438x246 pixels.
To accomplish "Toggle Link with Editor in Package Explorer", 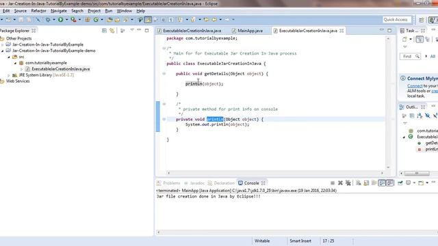I will 112,30.
